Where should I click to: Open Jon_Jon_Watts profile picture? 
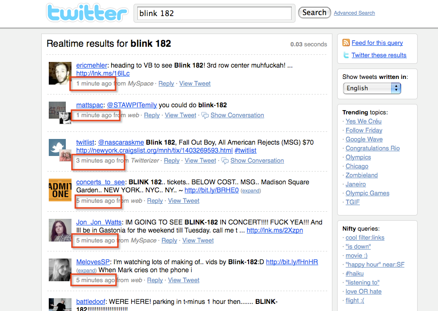tap(60, 230)
